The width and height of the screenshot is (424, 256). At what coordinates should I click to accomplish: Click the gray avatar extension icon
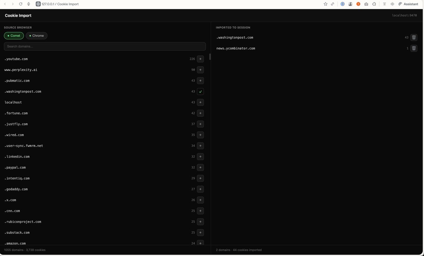(x=350, y=4)
